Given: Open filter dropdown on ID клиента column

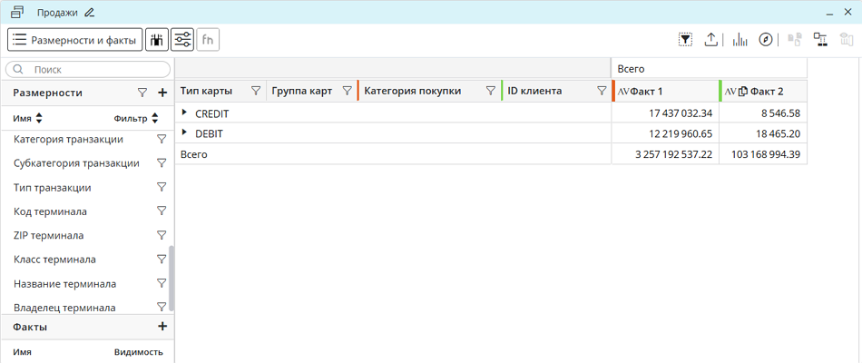Looking at the screenshot, I should [602, 91].
